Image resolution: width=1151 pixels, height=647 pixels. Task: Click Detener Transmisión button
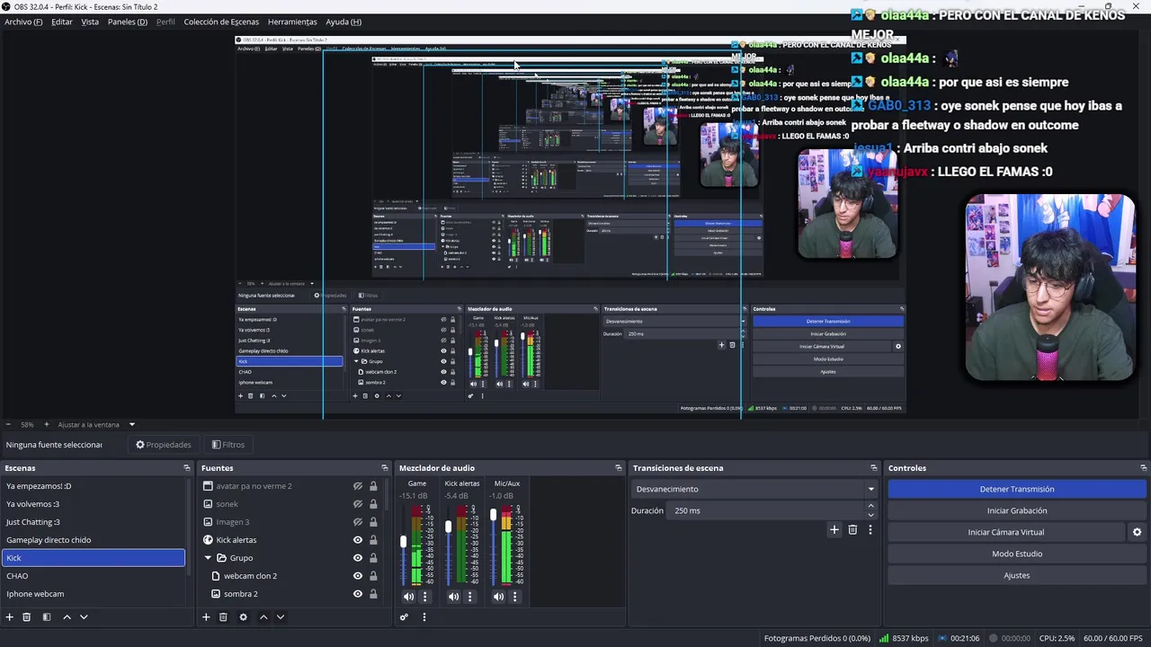tap(1017, 489)
